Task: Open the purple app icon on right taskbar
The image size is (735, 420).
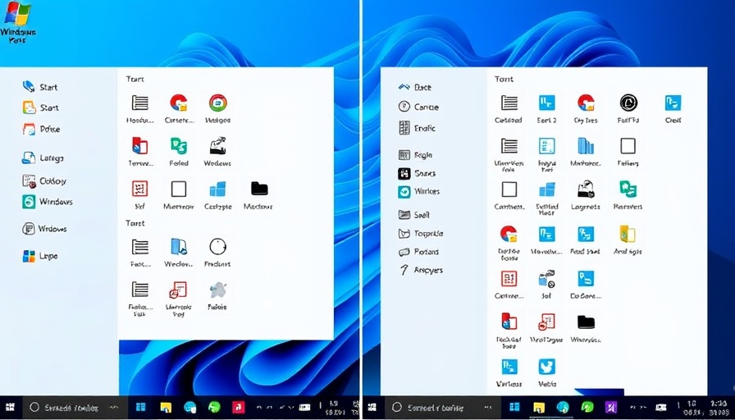Action: coord(611,408)
